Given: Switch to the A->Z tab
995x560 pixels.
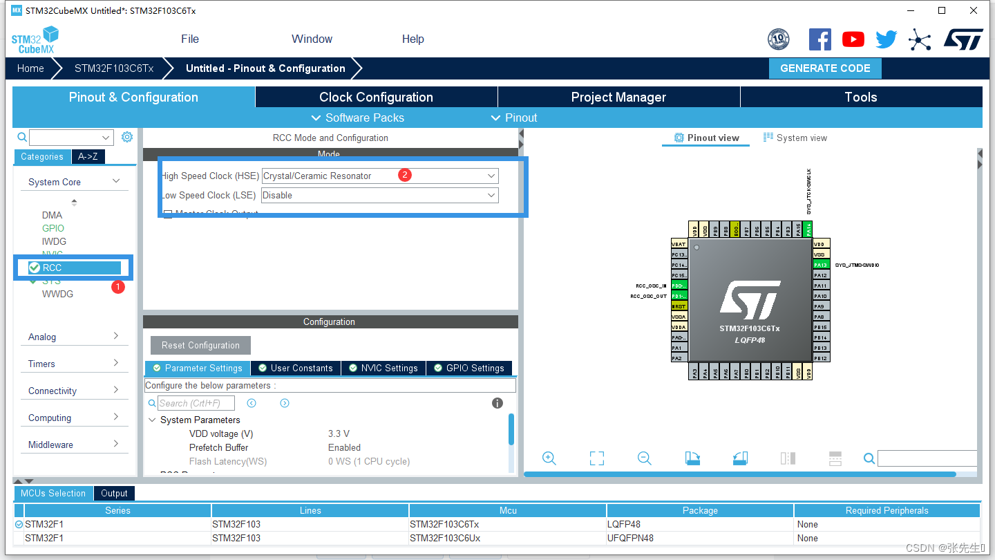Looking at the screenshot, I should tap(88, 156).
